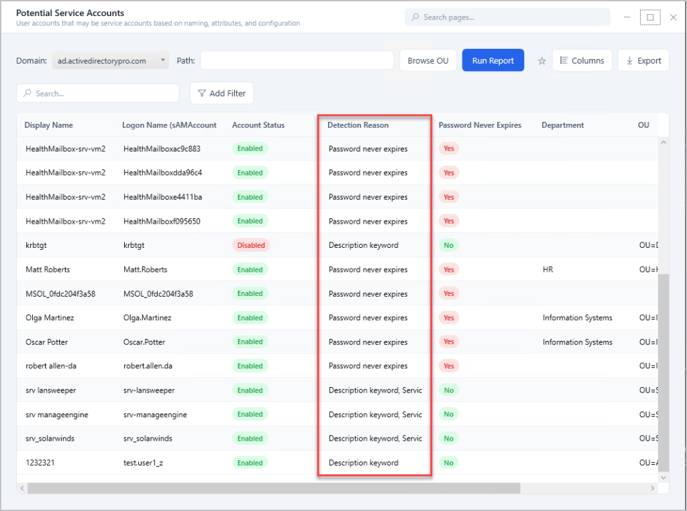687x511 pixels.
Task: Sort by Display Name column
Action: 48,125
